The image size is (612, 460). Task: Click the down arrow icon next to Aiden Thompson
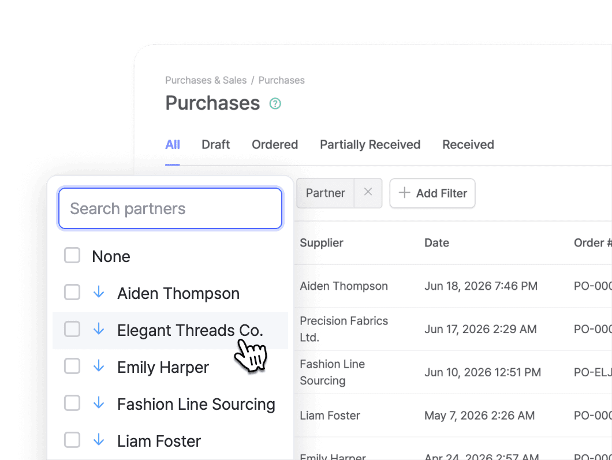click(x=99, y=292)
